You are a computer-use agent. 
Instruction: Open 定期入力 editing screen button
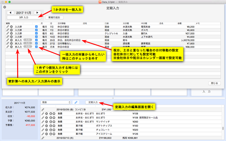click(x=93, y=102)
